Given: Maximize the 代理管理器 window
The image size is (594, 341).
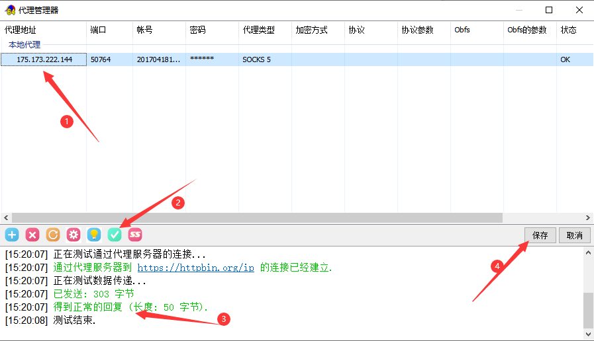Looking at the screenshot, I should [548, 10].
